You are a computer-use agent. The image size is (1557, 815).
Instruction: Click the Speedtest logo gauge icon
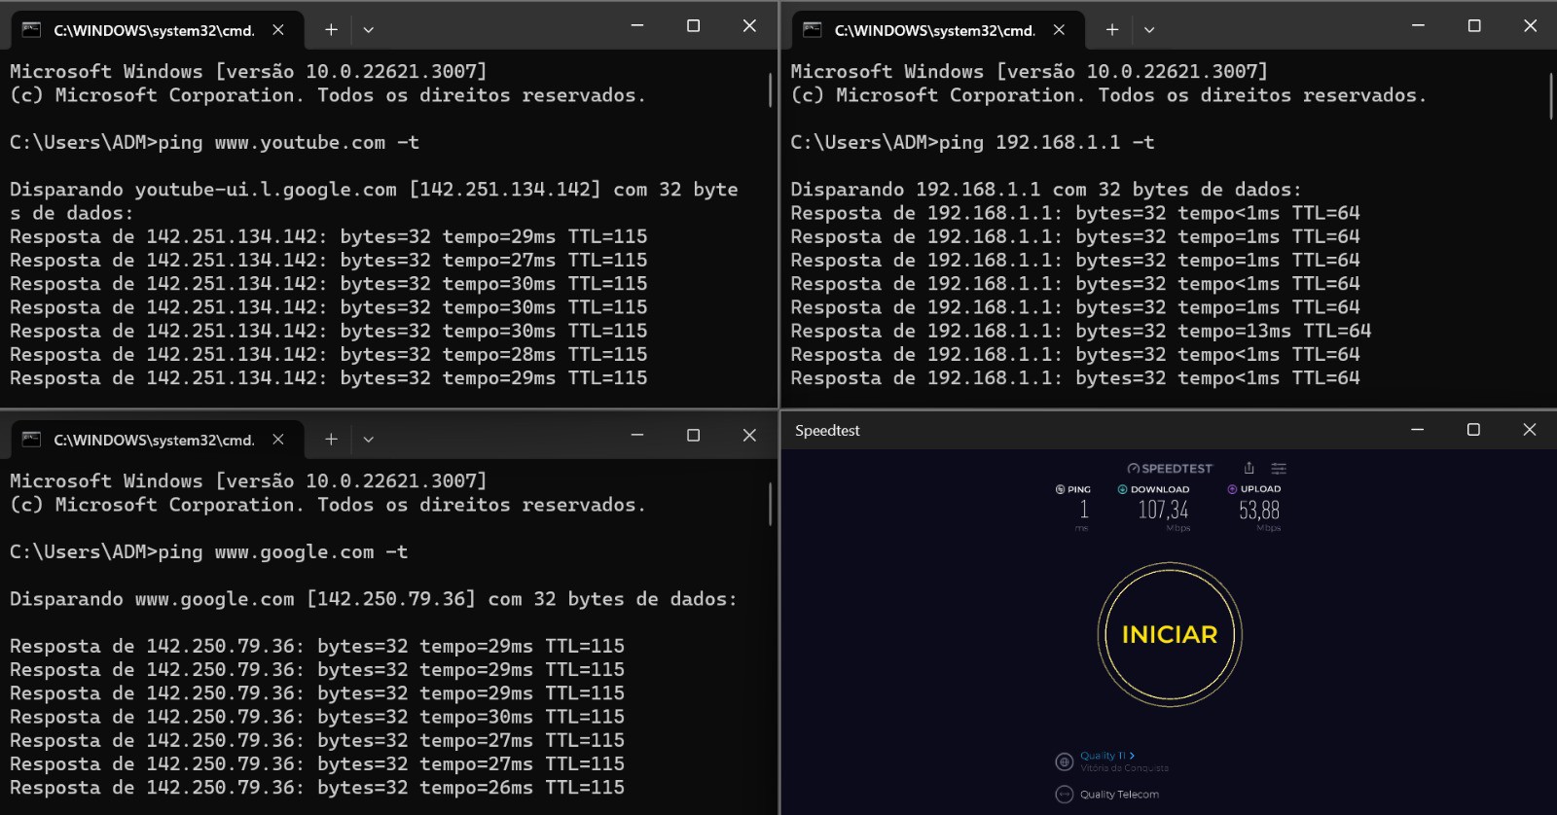1133,469
